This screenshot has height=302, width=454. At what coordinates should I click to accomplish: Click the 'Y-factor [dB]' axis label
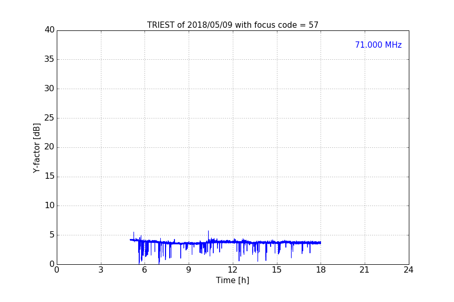click(x=36, y=148)
